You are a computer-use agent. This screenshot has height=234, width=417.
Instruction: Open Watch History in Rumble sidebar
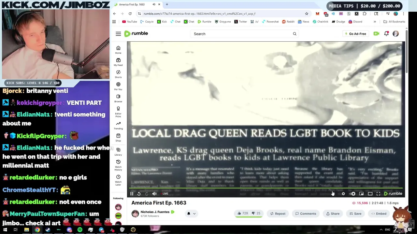(x=118, y=165)
